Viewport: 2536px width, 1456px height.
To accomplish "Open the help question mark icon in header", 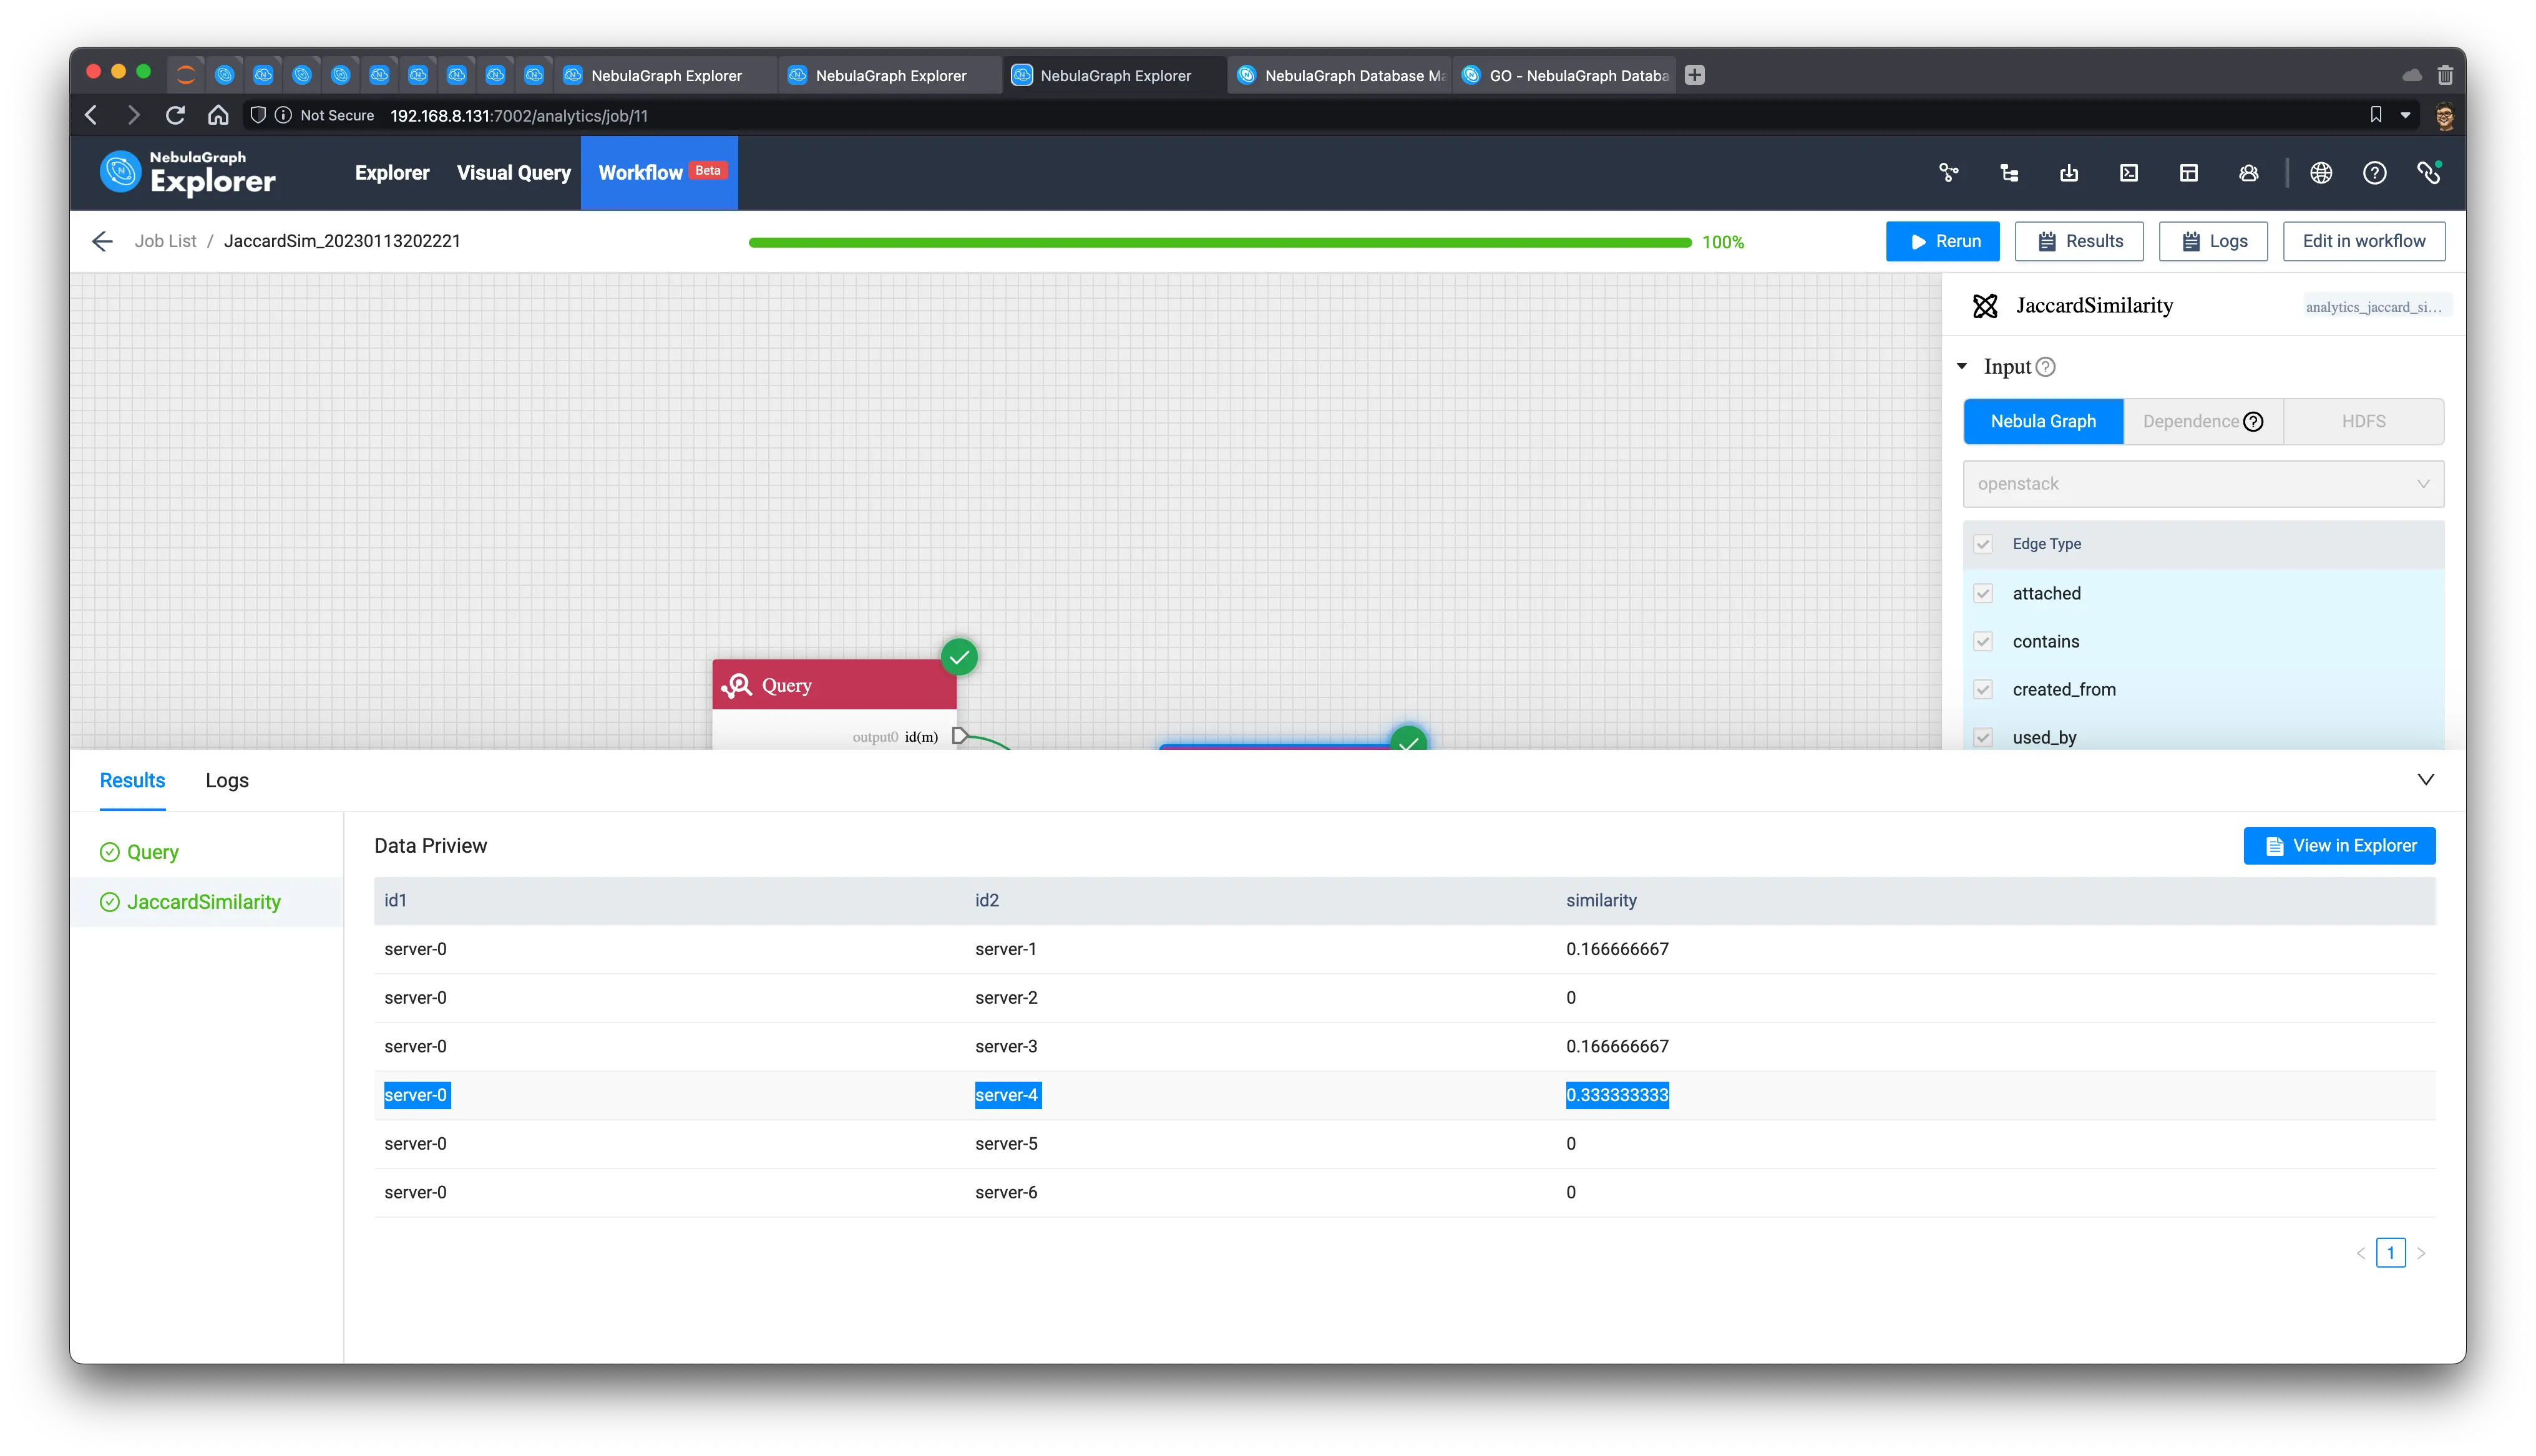I will [2375, 173].
